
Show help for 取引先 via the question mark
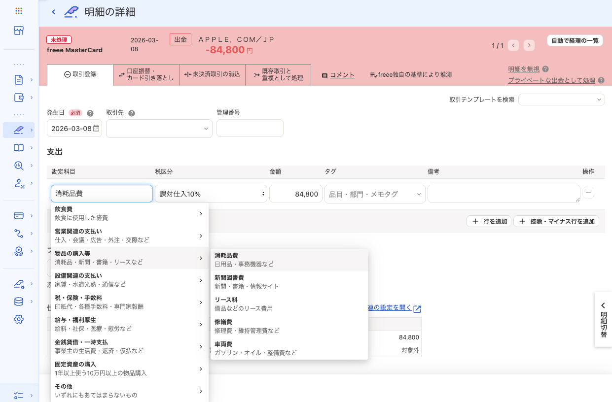point(132,113)
